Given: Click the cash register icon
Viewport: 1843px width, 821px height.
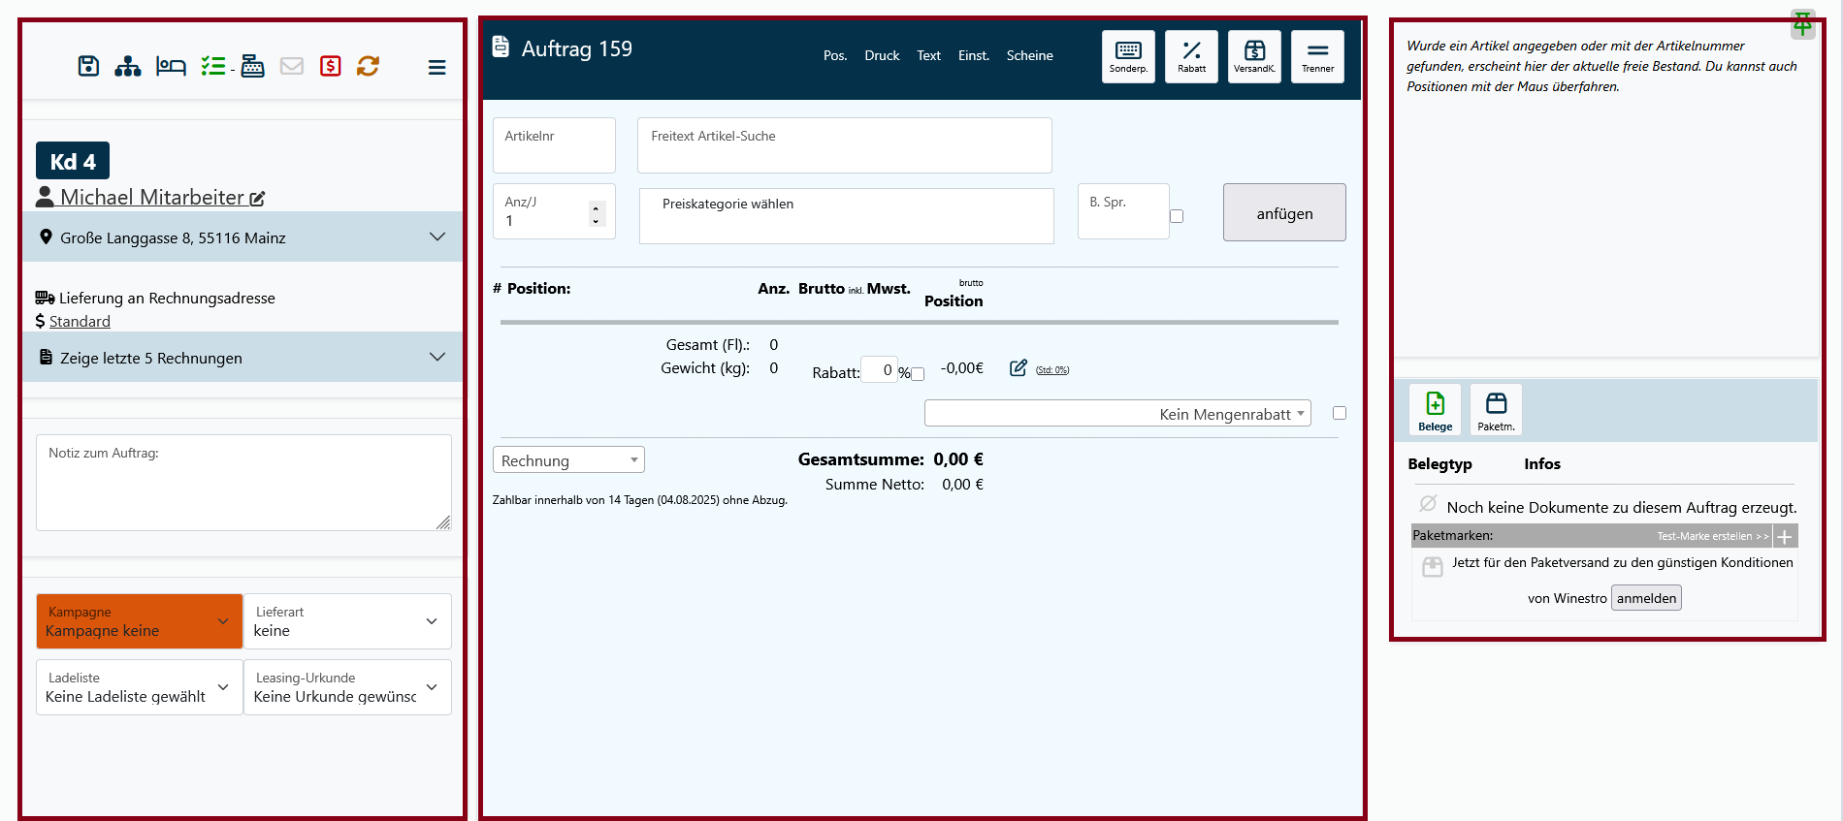Looking at the screenshot, I should click(x=252, y=66).
